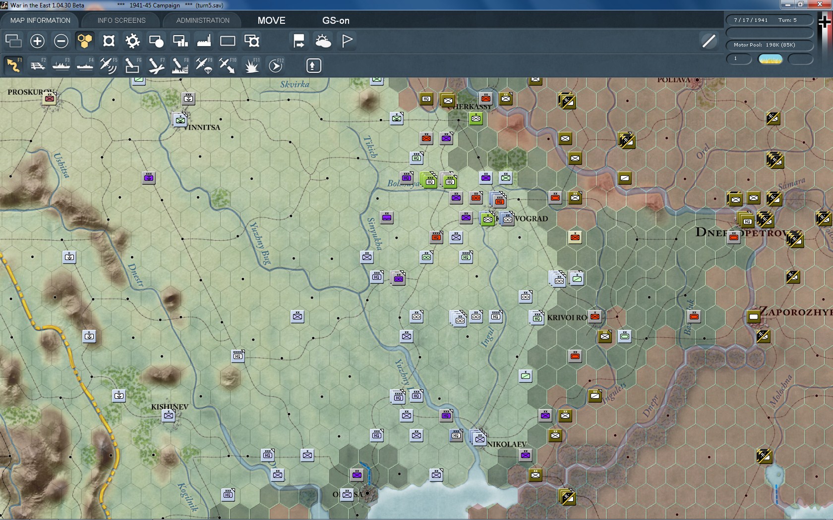Open the INFO SCREENS tab
The image size is (833, 520).
tap(121, 20)
